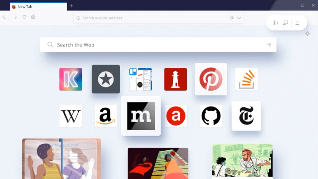Open the green kitchen chef story card
The height and width of the screenshot is (179, 318).
tap(242, 162)
